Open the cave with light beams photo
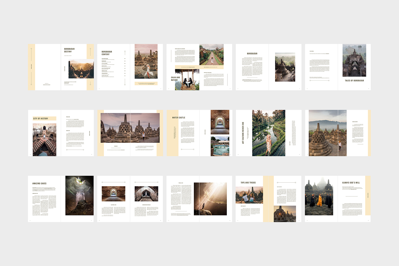The height and width of the screenshot is (266, 399). (x=80, y=196)
